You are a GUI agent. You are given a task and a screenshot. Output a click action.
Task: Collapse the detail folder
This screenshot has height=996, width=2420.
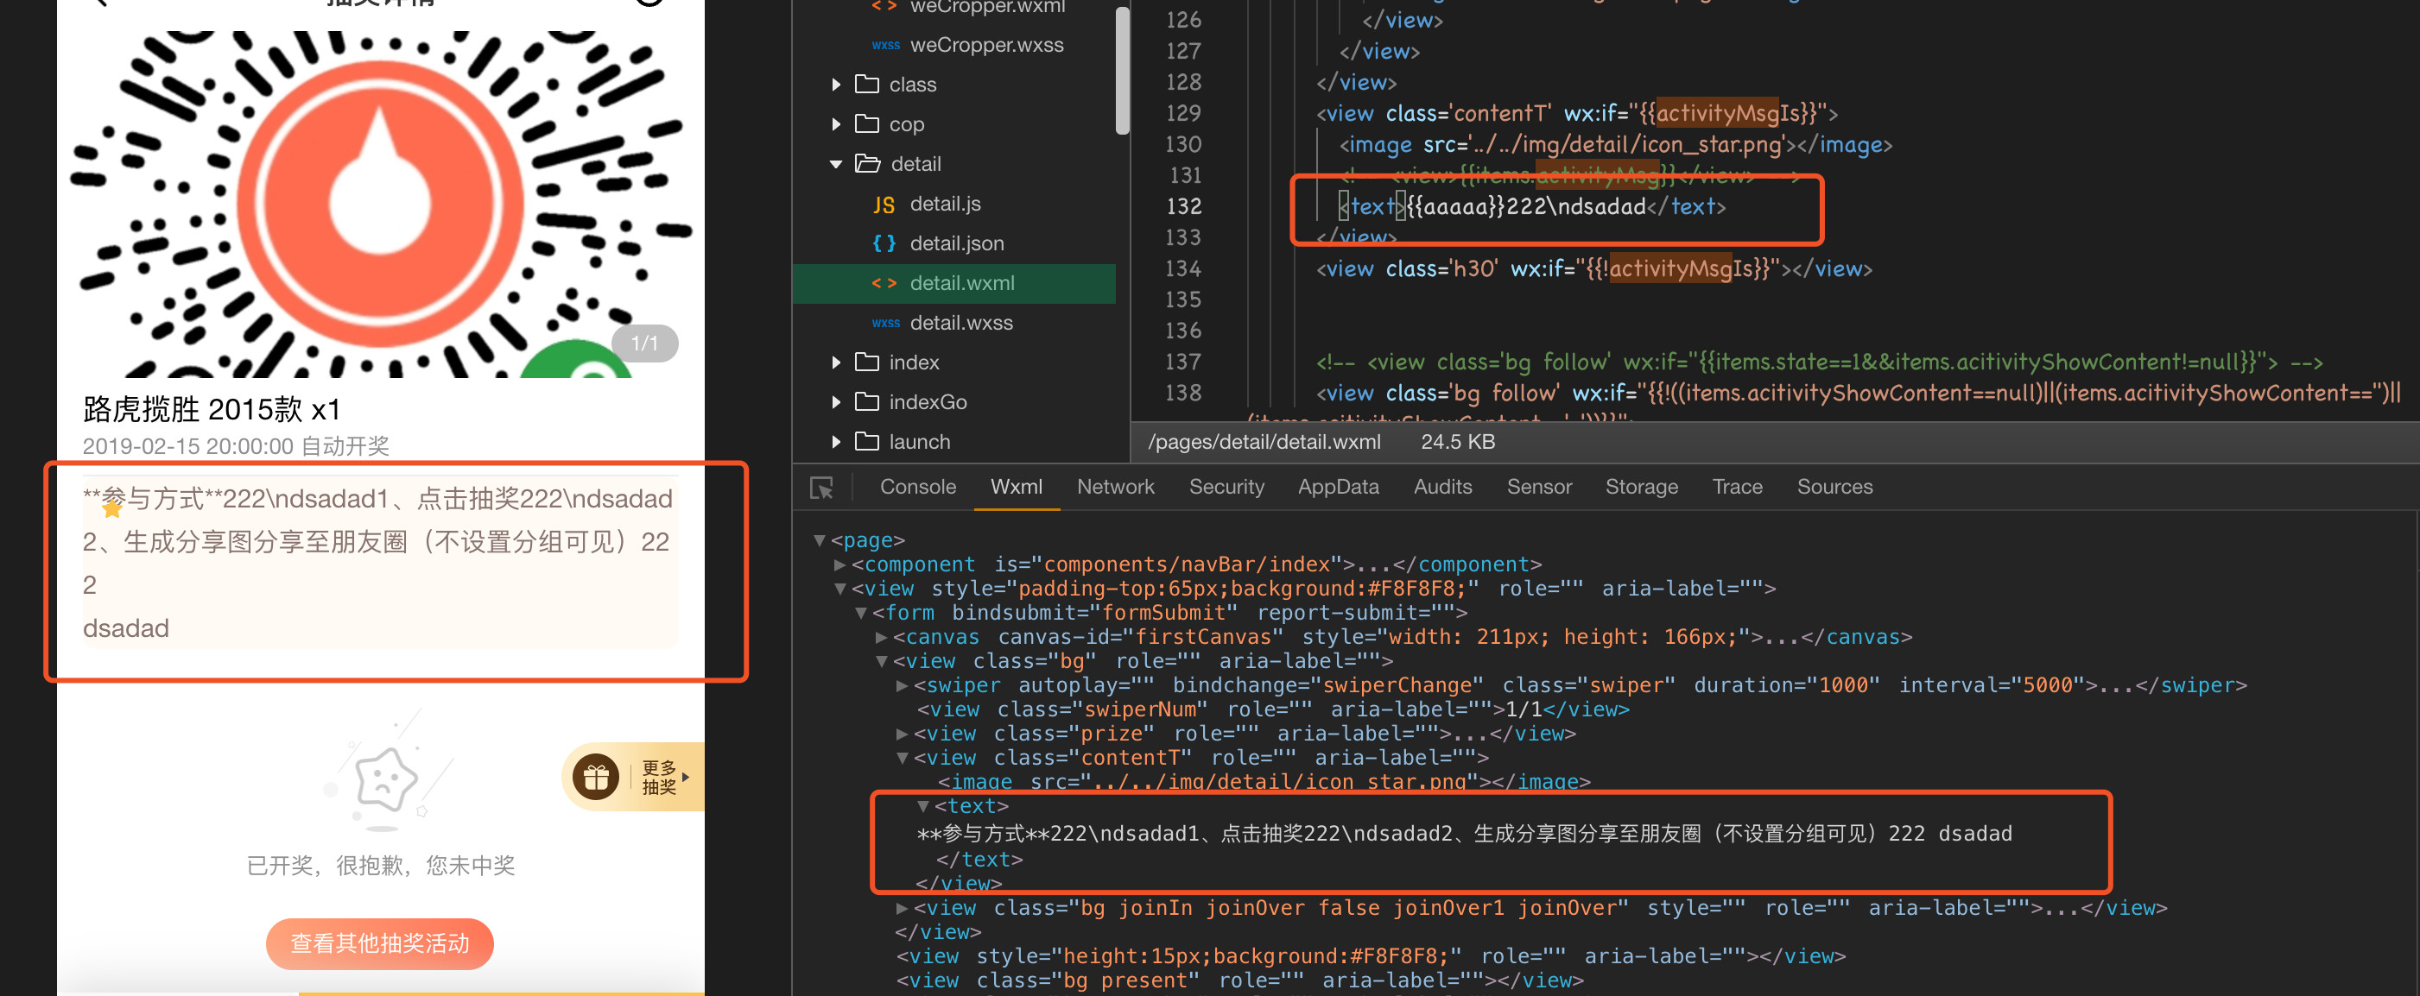click(x=836, y=164)
